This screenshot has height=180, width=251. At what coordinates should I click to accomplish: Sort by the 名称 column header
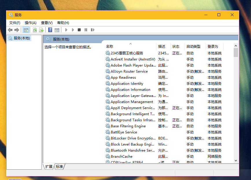click(131, 46)
